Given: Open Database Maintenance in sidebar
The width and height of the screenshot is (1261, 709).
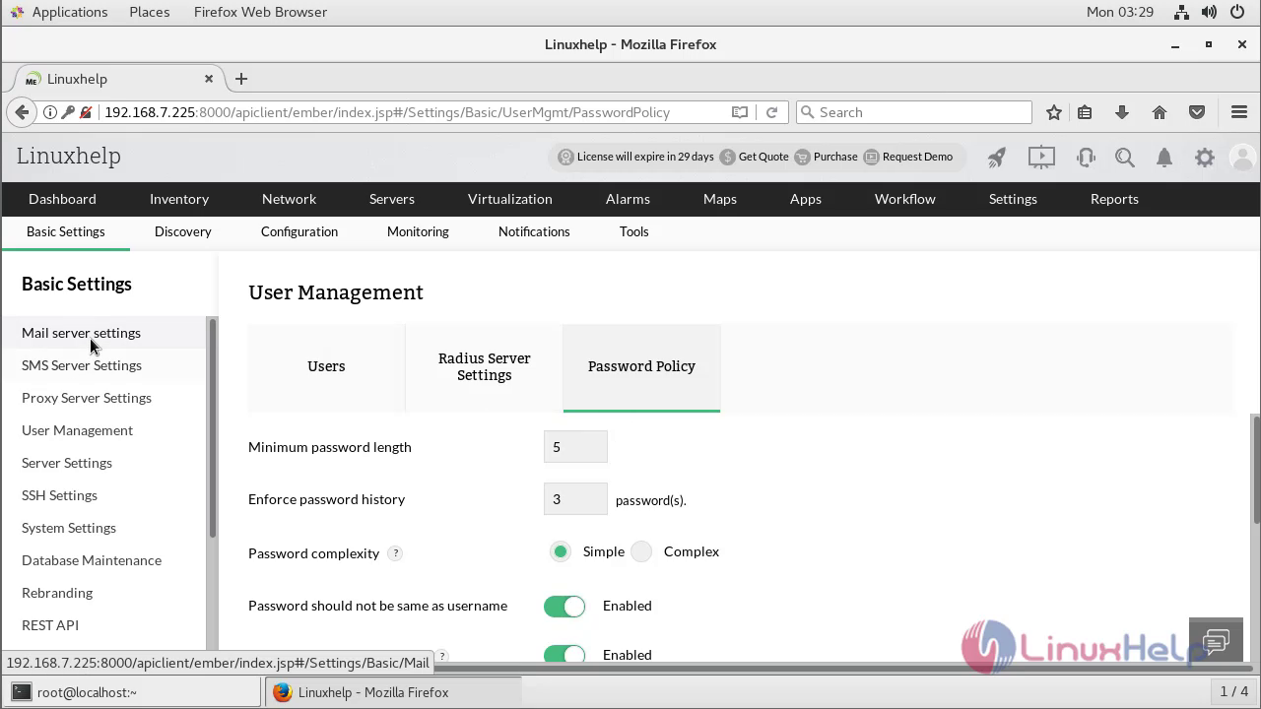Looking at the screenshot, I should (x=92, y=560).
